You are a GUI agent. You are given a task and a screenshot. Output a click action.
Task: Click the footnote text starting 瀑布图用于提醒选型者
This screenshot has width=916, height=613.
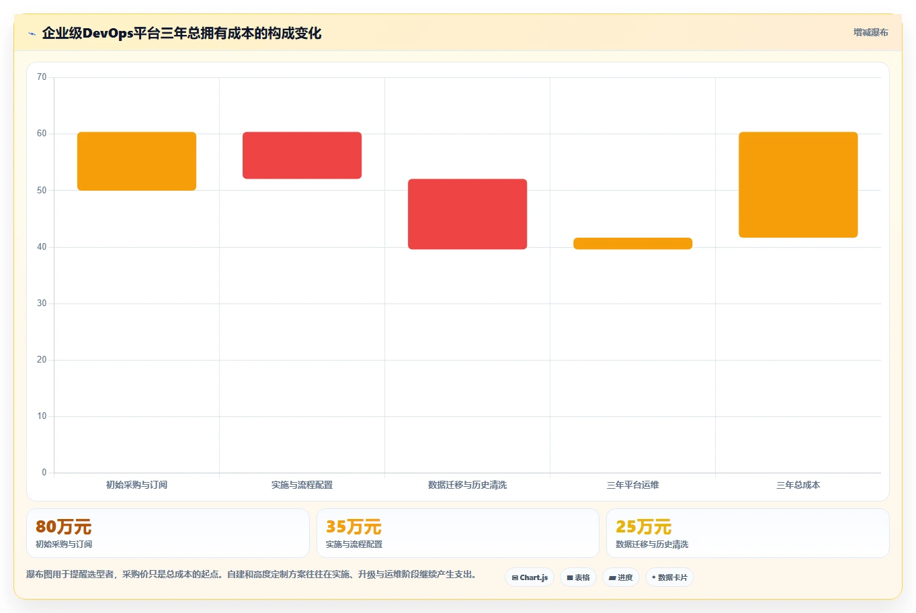tap(251, 575)
